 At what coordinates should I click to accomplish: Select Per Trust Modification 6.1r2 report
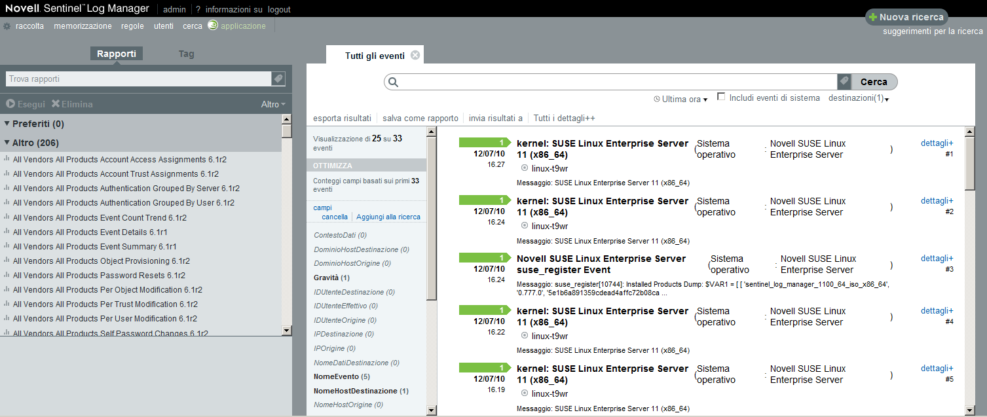(x=105, y=304)
